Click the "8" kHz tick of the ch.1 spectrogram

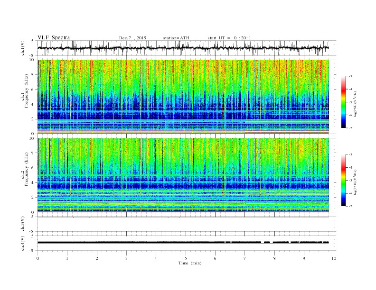tap(33, 75)
